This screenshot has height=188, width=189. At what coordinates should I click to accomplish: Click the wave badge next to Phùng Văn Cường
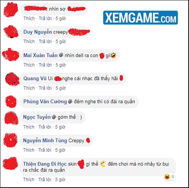(x=70, y=101)
